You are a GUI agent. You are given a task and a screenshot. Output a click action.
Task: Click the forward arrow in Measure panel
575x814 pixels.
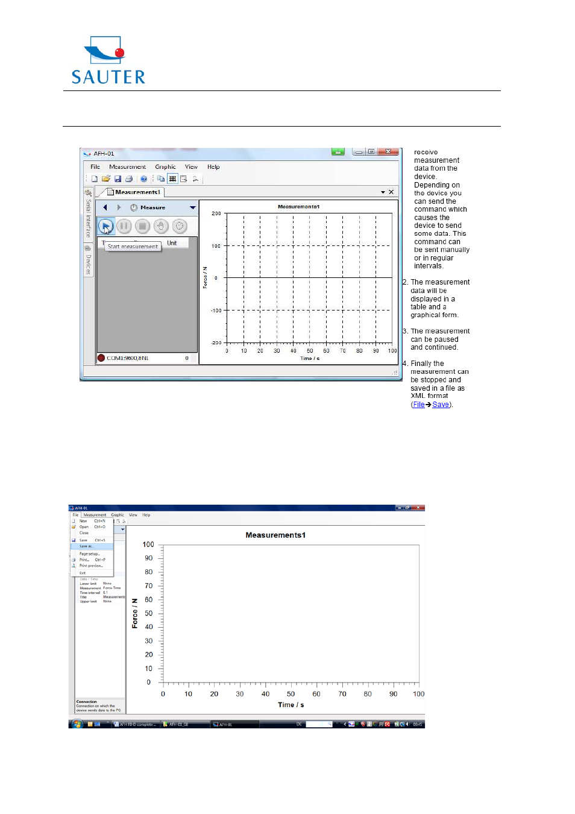coord(119,207)
